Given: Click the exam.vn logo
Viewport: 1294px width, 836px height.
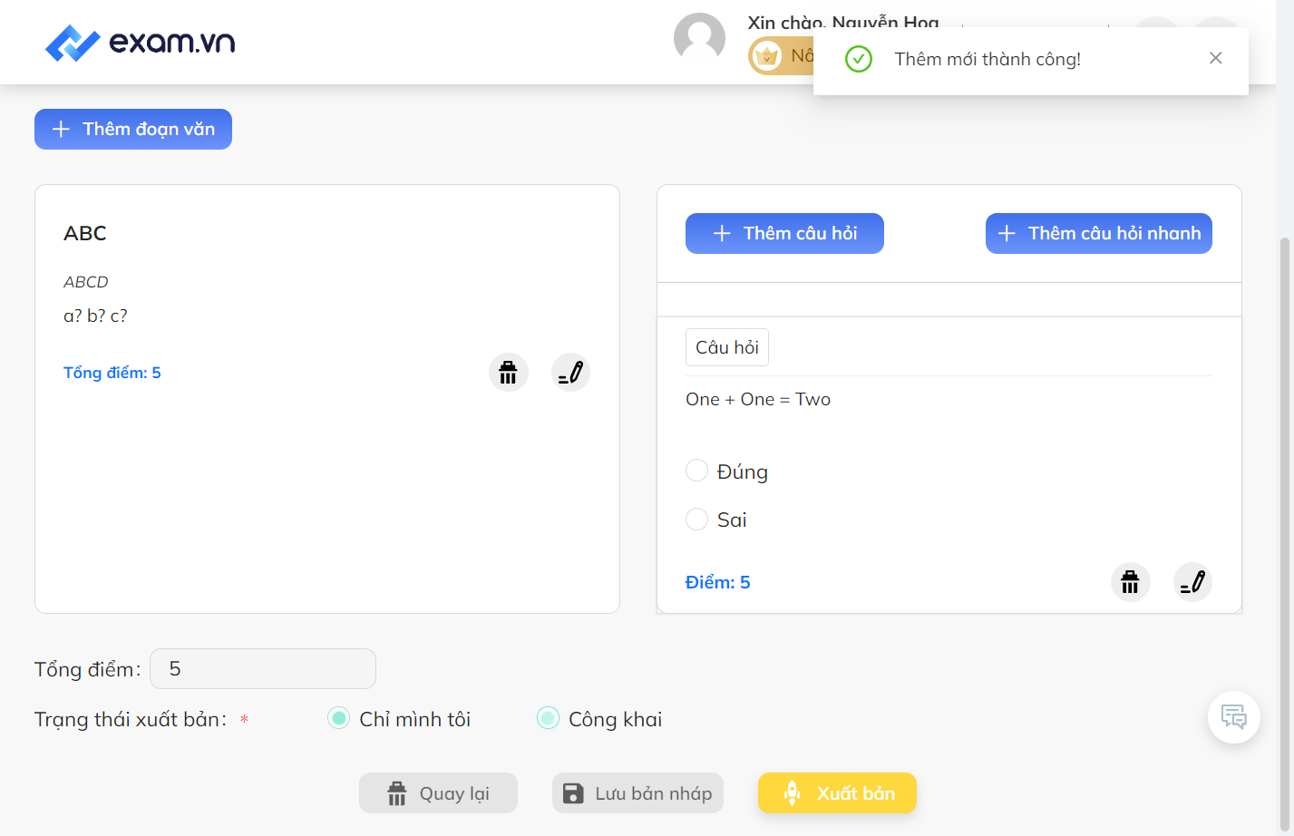Looking at the screenshot, I should (140, 42).
